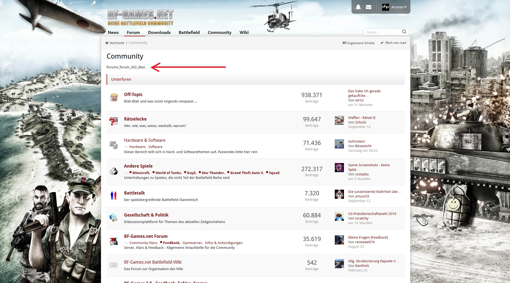510x283 pixels.
Task: Expand the Arcaras user dropdown
Action: (394, 7)
